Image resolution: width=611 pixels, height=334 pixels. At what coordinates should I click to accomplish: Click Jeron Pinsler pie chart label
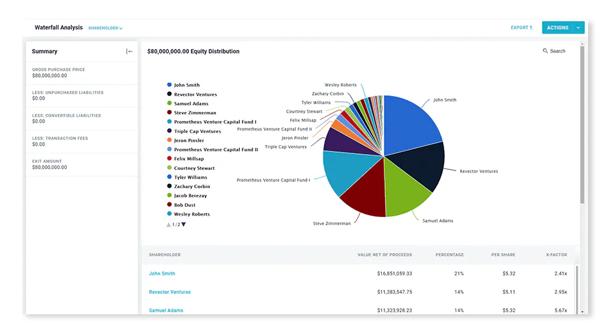(x=295, y=138)
